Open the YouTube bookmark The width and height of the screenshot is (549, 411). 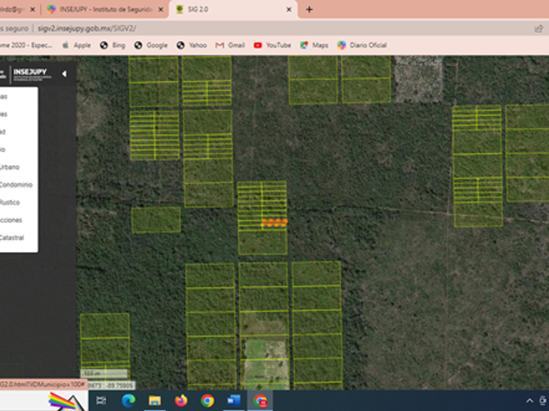[x=272, y=45]
